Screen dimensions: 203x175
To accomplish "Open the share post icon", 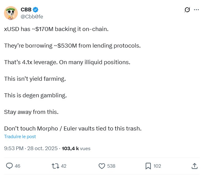I will (x=194, y=166).
